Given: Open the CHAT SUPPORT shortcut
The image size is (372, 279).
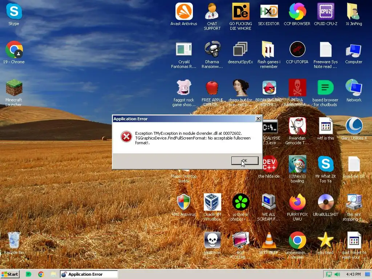Looking at the screenshot, I should click(x=212, y=11).
